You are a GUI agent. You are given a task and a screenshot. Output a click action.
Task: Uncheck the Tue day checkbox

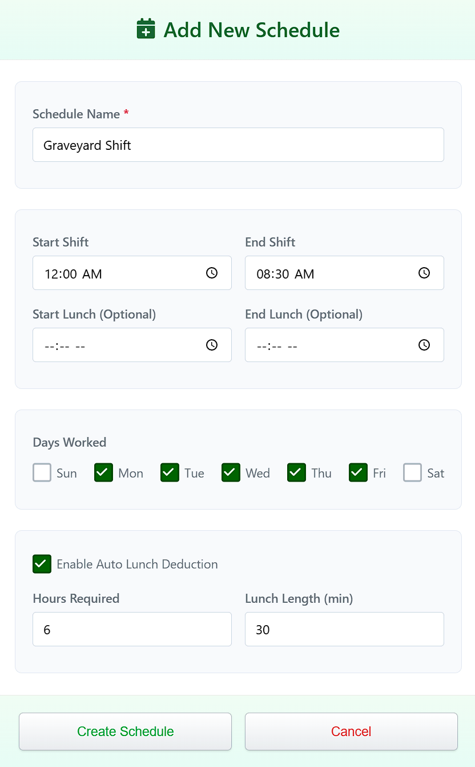169,472
